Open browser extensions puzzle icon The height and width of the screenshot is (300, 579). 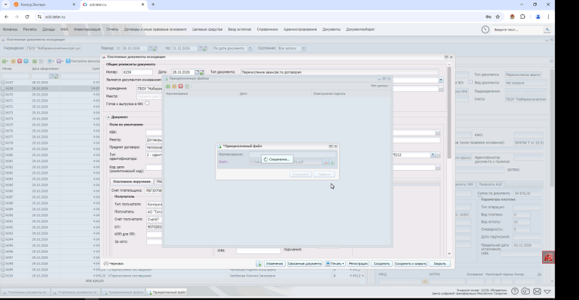[x=522, y=17]
